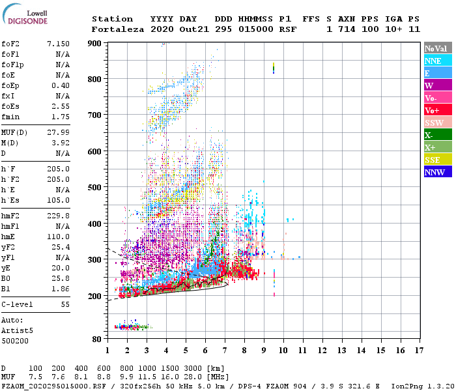Click the year value 2020 in header
Viewport: 456px width, 391px height.
[162, 29]
